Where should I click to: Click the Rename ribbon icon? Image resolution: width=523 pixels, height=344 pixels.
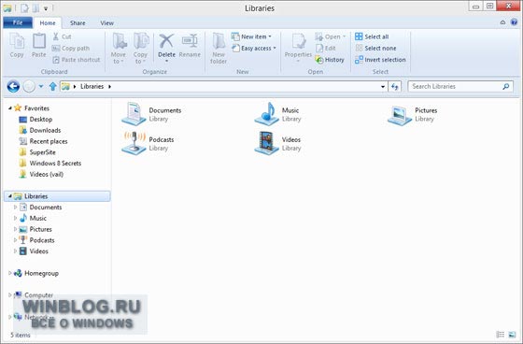point(190,46)
